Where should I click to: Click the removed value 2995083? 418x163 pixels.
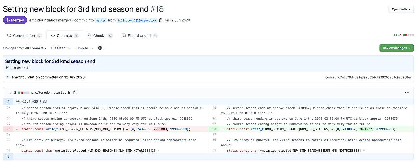click(x=161, y=129)
